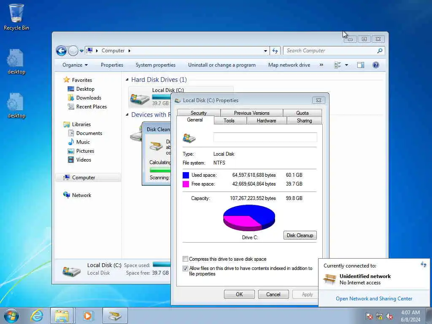Open the Recycle Bin desktop icon
This screenshot has width=432, height=324.
click(x=16, y=17)
